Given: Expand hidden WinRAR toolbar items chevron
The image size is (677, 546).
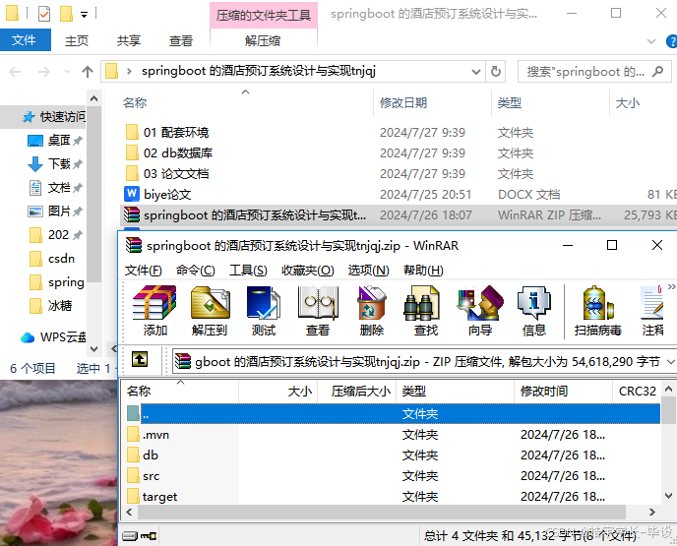Looking at the screenshot, I should 671,287.
